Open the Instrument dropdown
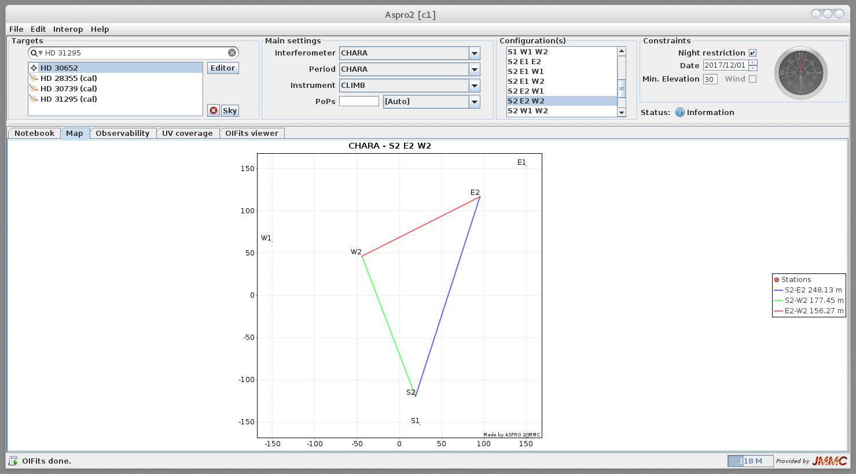The image size is (856, 474). tap(475, 86)
